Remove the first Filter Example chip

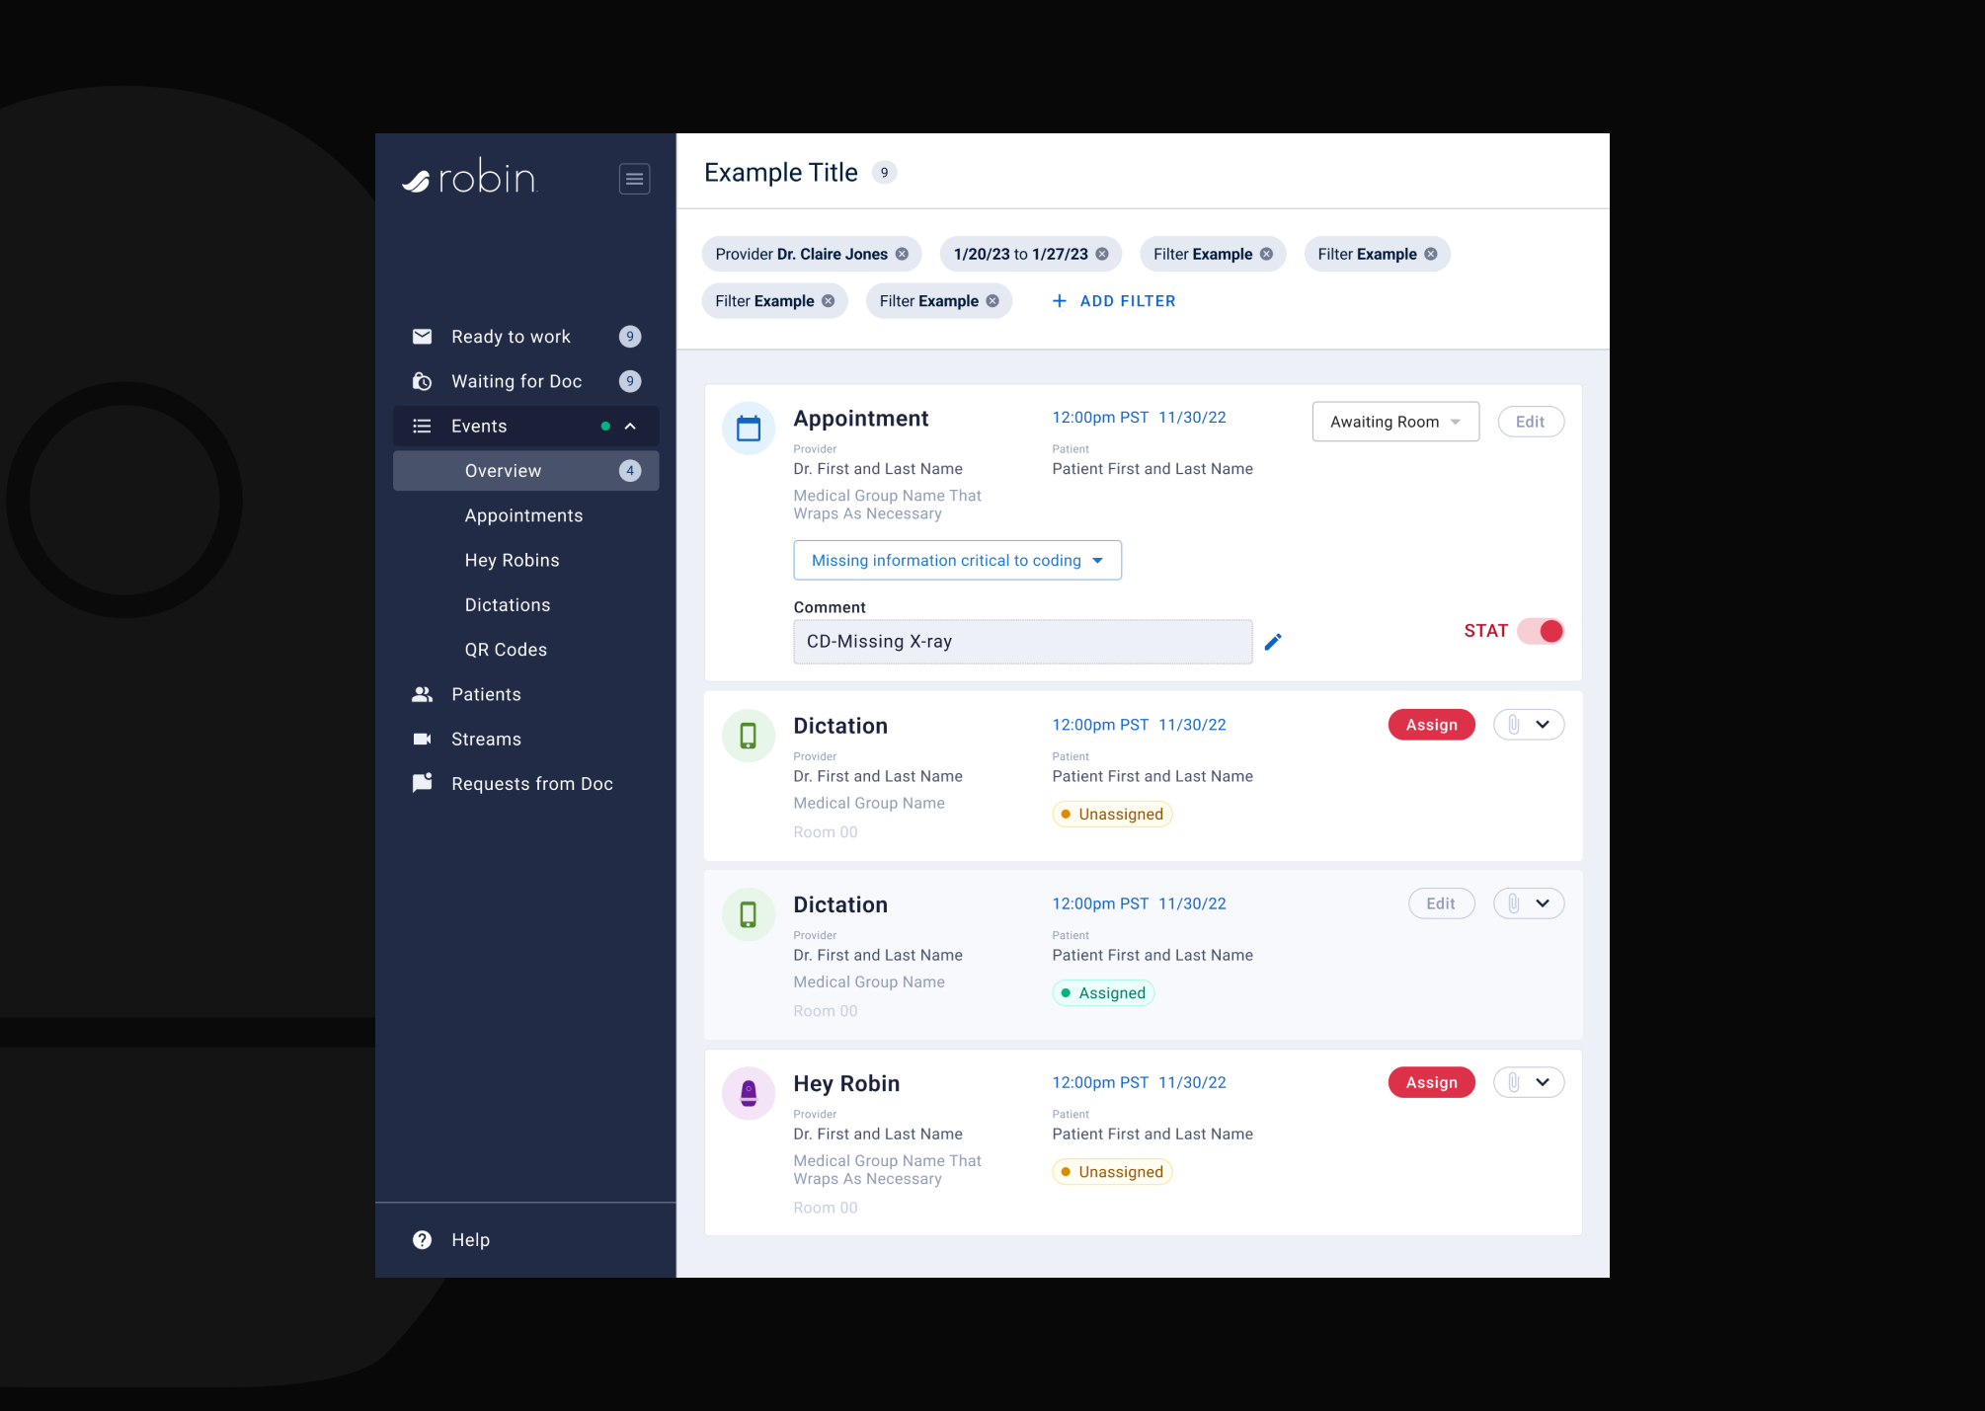(x=1266, y=254)
